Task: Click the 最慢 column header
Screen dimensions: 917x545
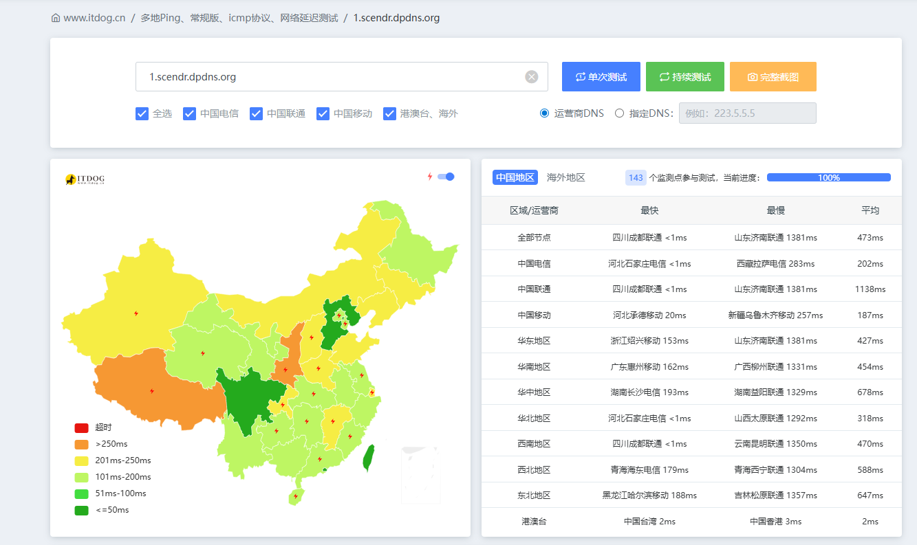Action: click(x=776, y=210)
